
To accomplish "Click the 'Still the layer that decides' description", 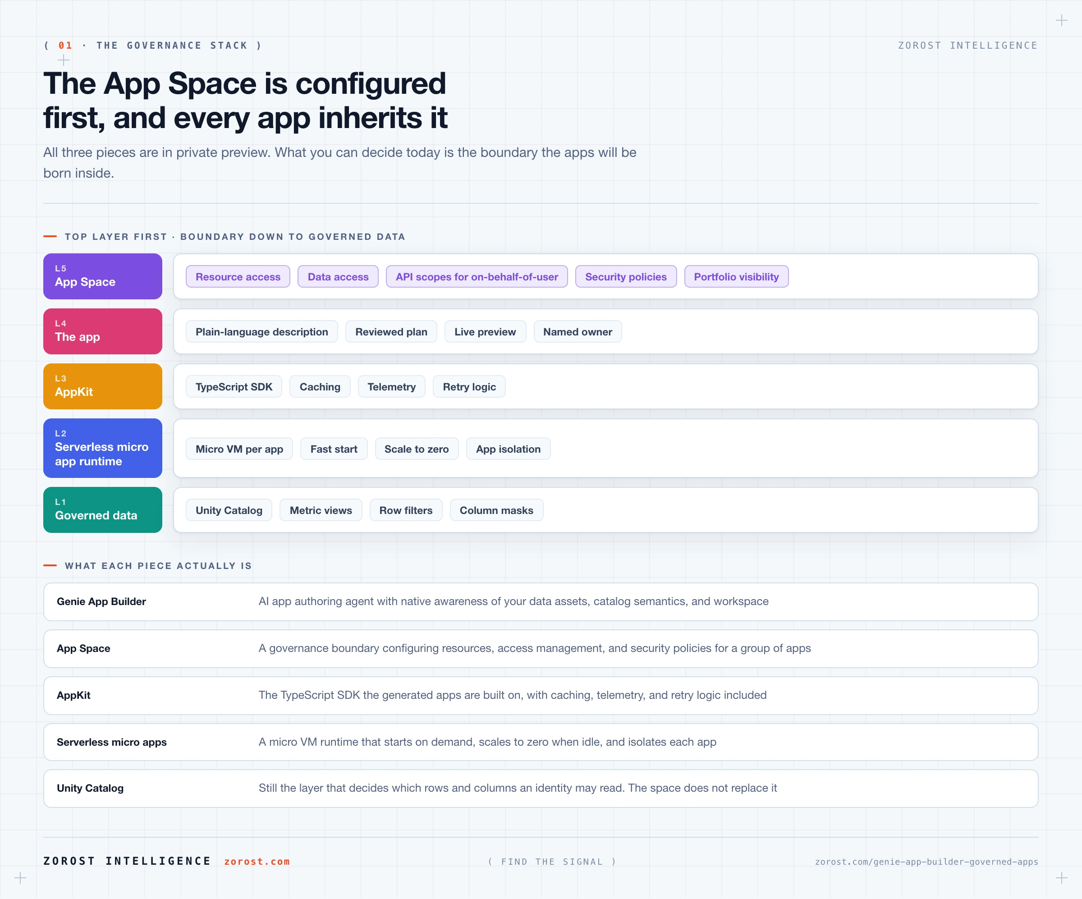I will [x=518, y=788].
